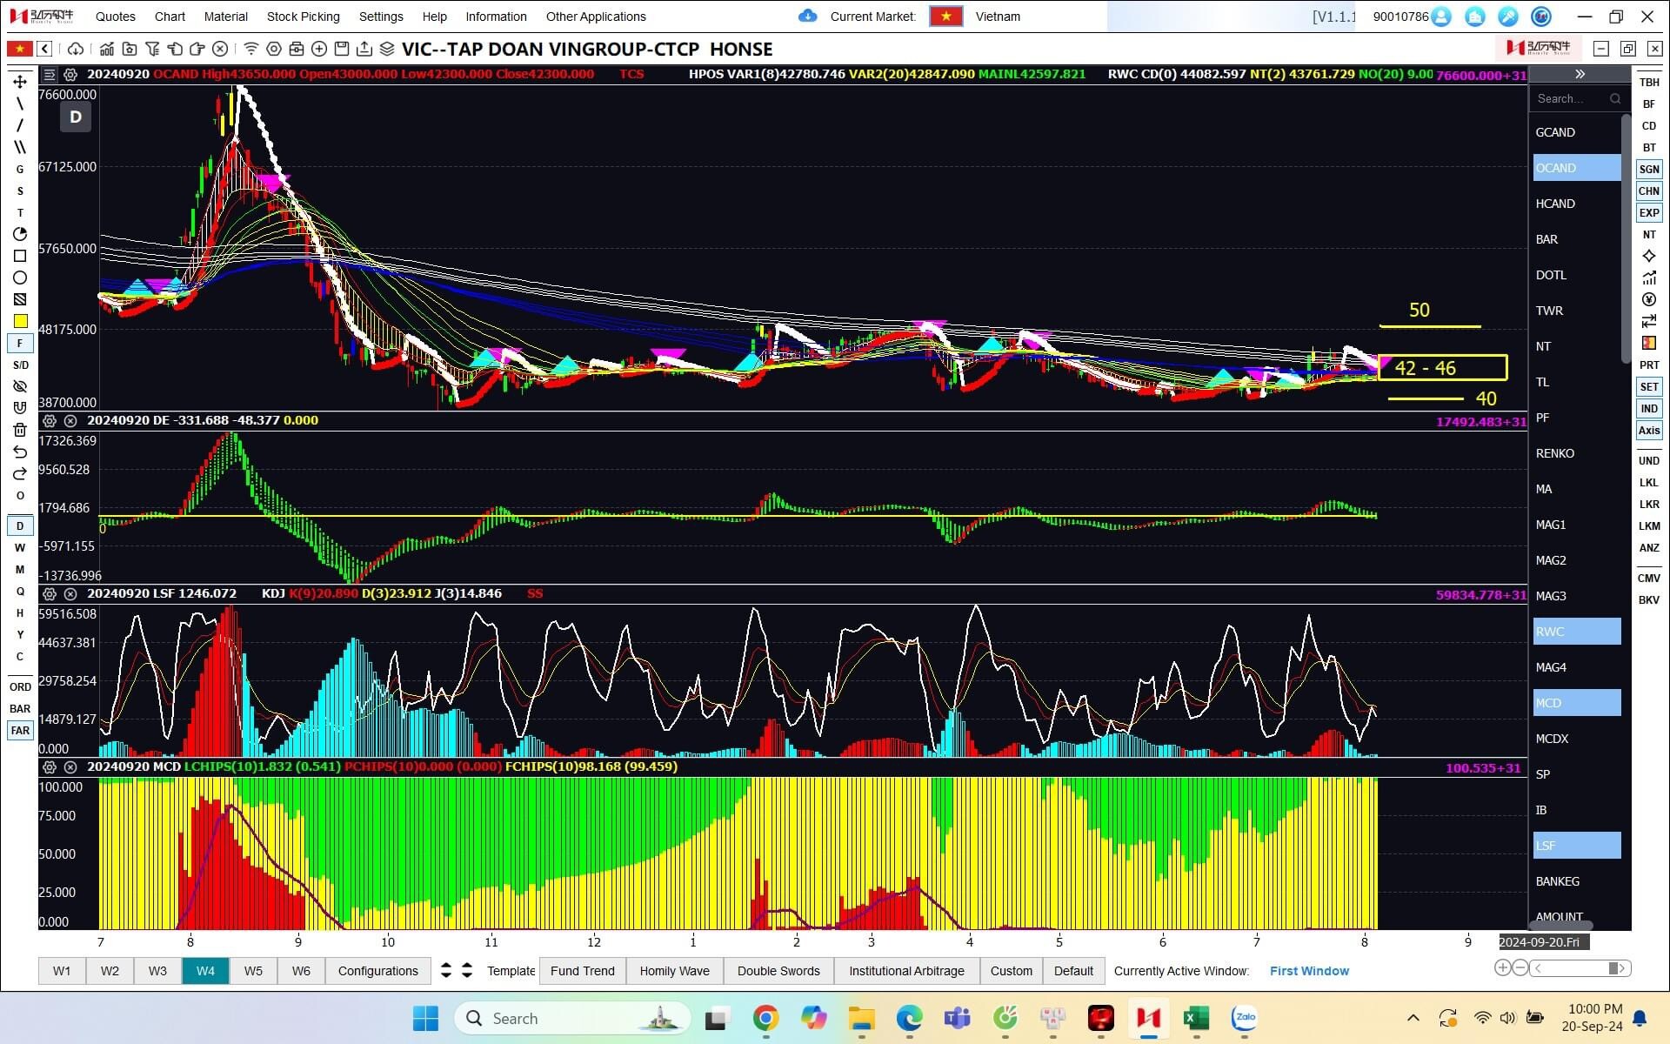The height and width of the screenshot is (1044, 1670).
Task: Click the stacked layers icon
Action: 387,49
